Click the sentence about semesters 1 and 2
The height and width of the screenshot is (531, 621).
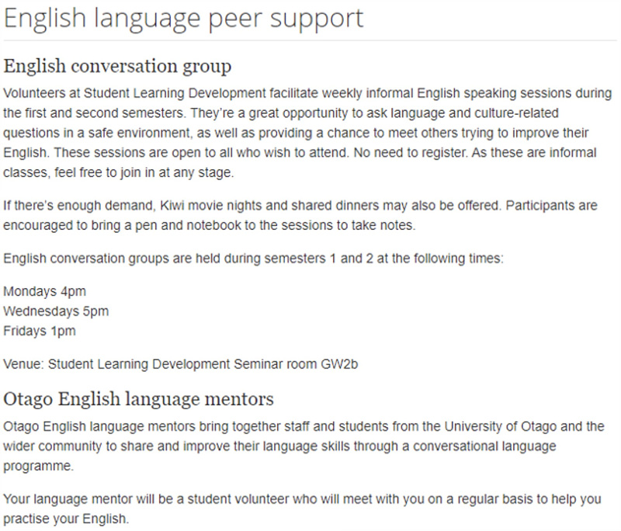[x=254, y=259]
